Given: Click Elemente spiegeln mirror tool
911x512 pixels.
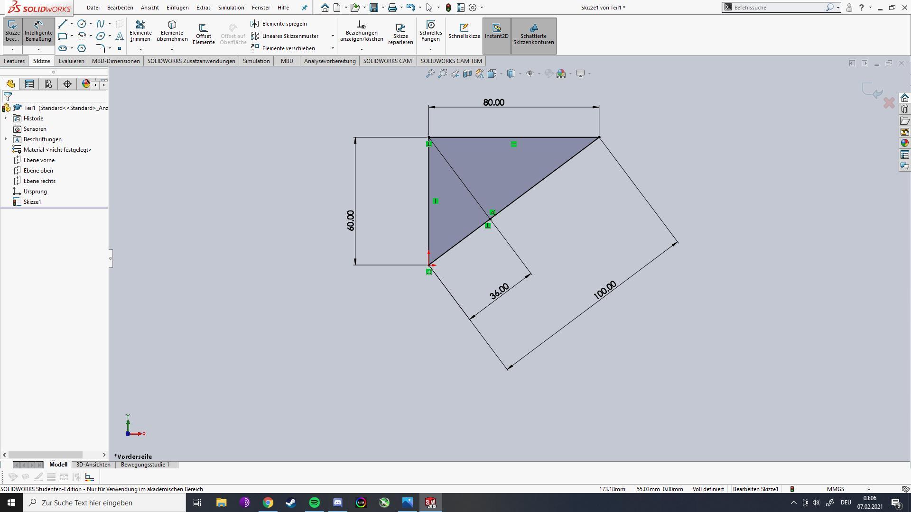Looking at the screenshot, I should tap(284, 24).
